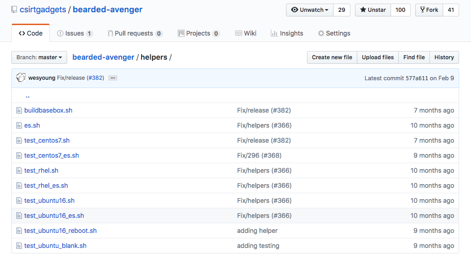Open the Unwatch dropdown
Screen dimensions: 471x268
point(310,10)
